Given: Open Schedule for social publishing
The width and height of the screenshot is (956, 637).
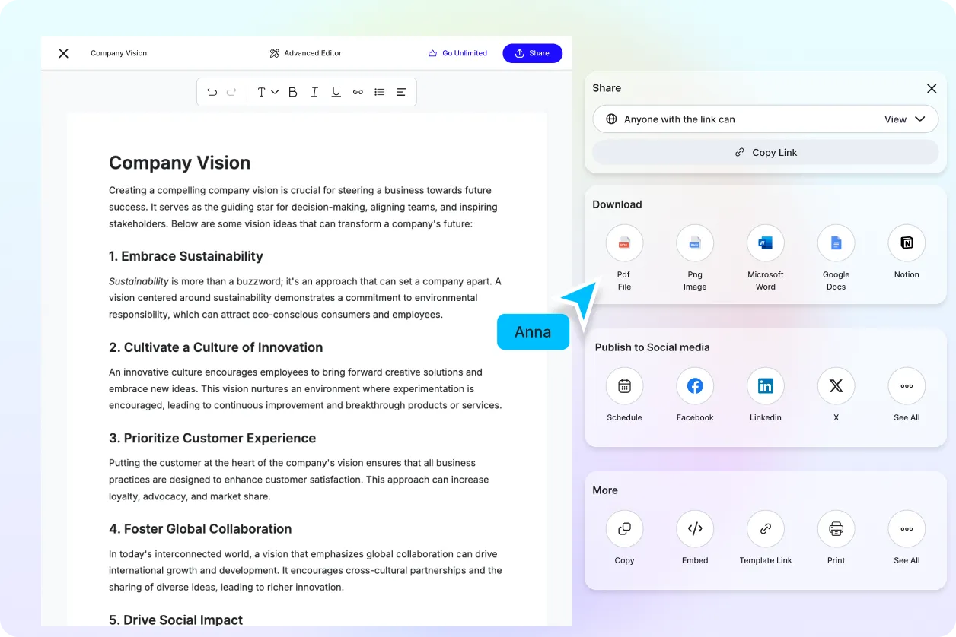Looking at the screenshot, I should pos(624,386).
